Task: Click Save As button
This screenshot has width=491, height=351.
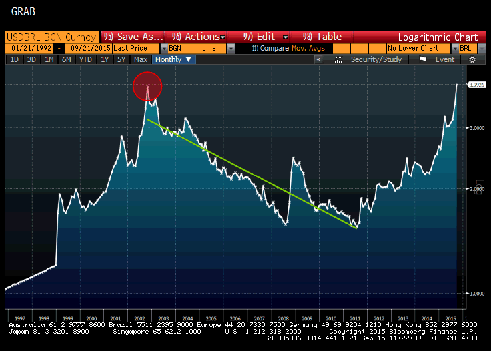Action: coord(133,37)
